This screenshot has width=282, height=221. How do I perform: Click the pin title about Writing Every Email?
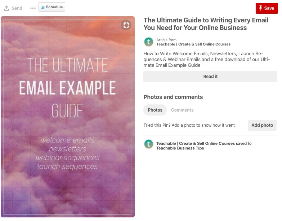click(x=206, y=24)
